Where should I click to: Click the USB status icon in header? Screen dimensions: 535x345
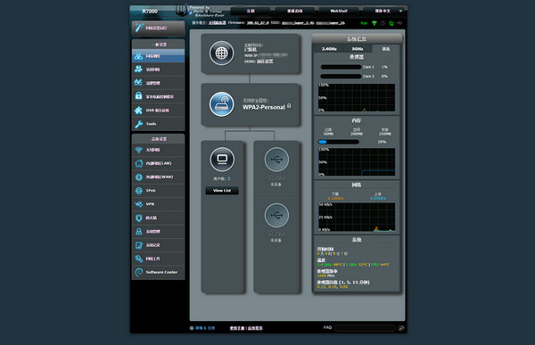point(399,23)
